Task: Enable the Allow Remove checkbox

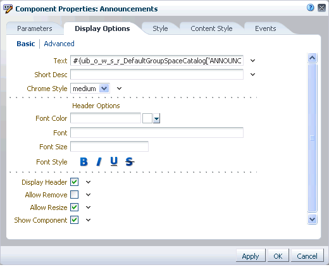Action: 75,195
